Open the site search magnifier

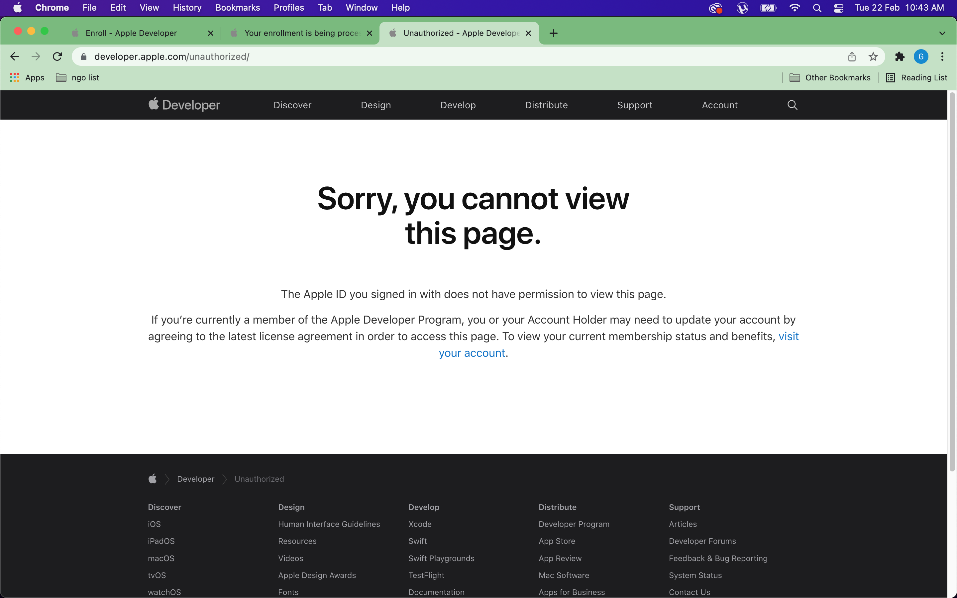[x=792, y=105]
